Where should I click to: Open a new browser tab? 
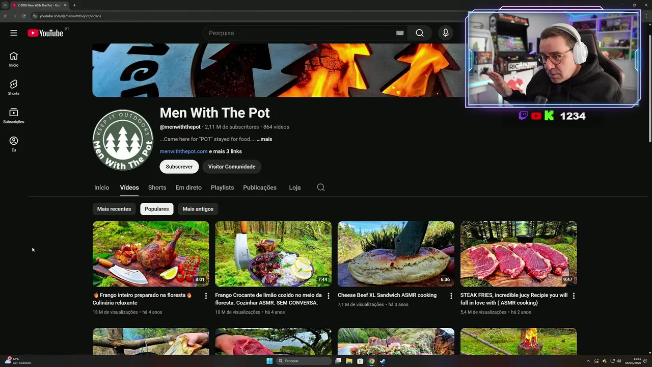click(74, 5)
